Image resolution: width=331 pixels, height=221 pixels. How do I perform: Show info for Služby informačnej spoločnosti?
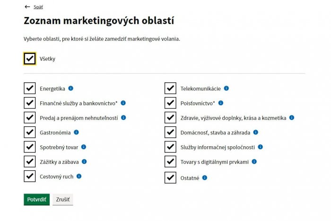click(x=261, y=147)
